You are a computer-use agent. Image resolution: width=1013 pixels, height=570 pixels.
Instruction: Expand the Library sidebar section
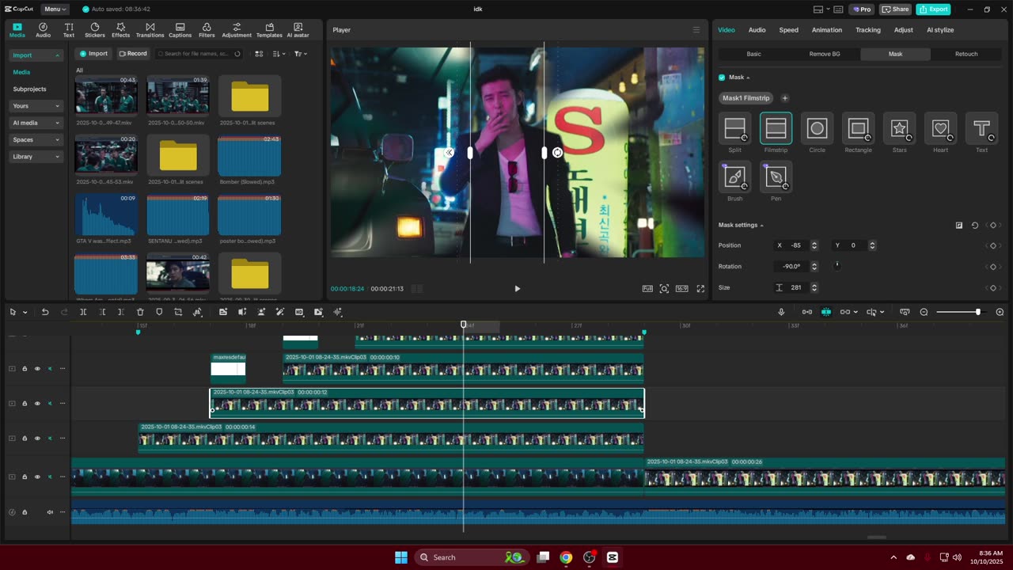pyautogui.click(x=36, y=157)
